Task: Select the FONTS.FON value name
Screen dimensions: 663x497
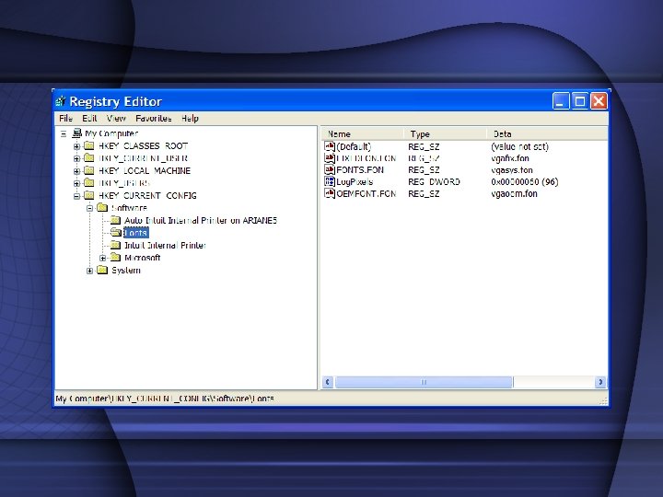Action: pyautogui.click(x=360, y=170)
